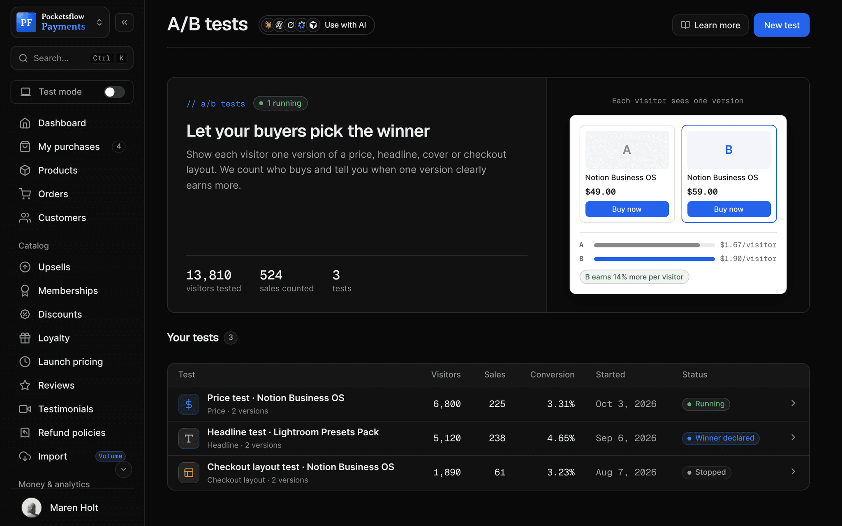Viewport: 842px width, 526px height.
Task: Open the Memberships section
Action: [72, 291]
